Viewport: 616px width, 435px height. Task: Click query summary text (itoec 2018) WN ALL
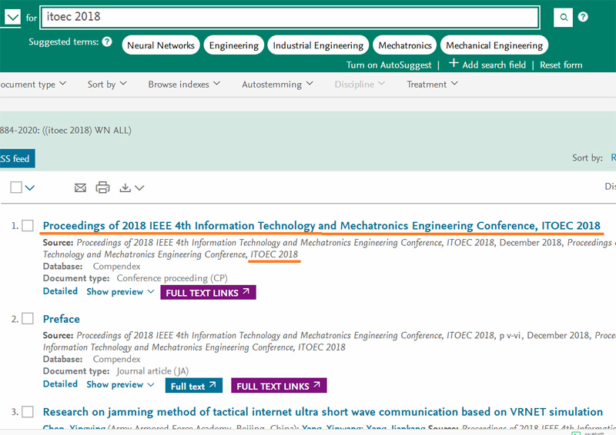(x=86, y=130)
